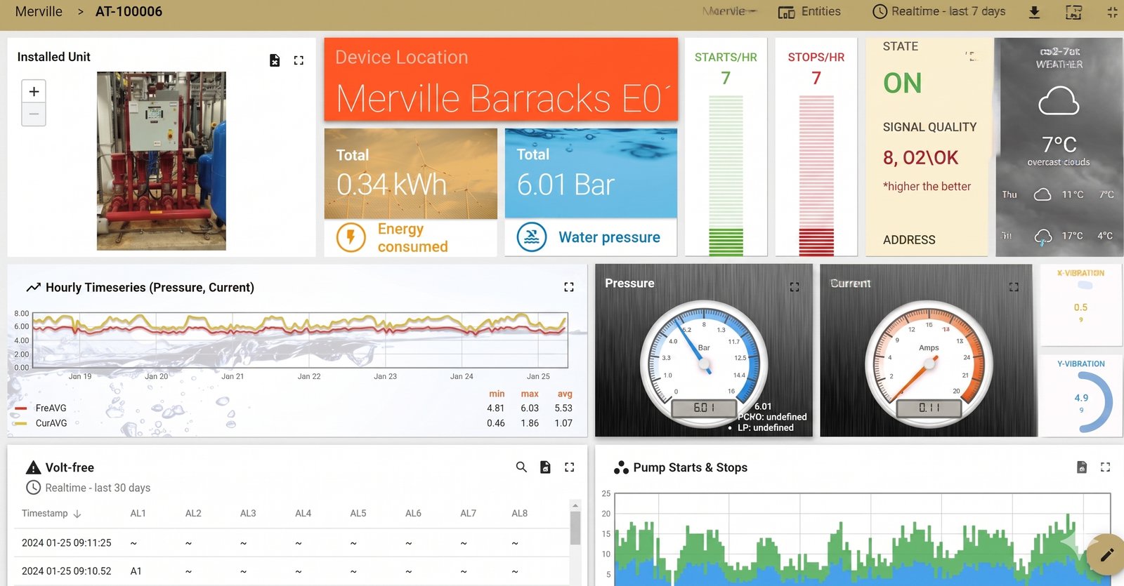1124x586 pixels.
Task: Select row 2024 01-25 09:11:25
Action: (292, 542)
